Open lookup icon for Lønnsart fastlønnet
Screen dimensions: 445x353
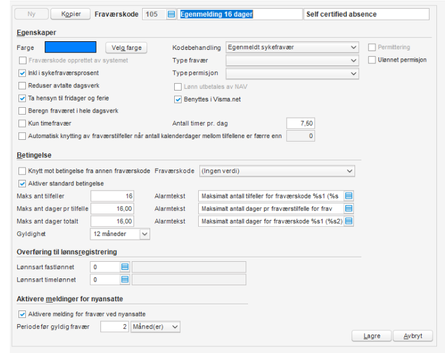(124, 267)
